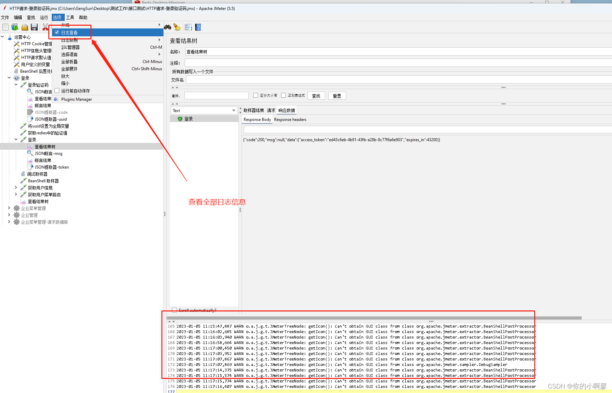Toggle 运行前自动保存 checkbox

tap(57, 91)
